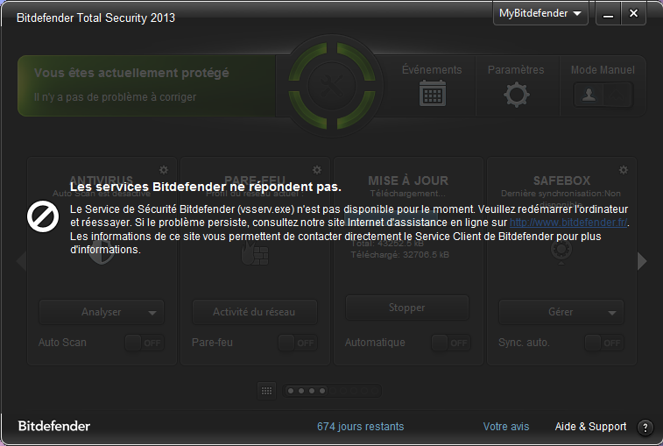Image resolution: width=663 pixels, height=446 pixels.
Task: Expand the MyBitdefender dropdown
Action: tap(540, 13)
